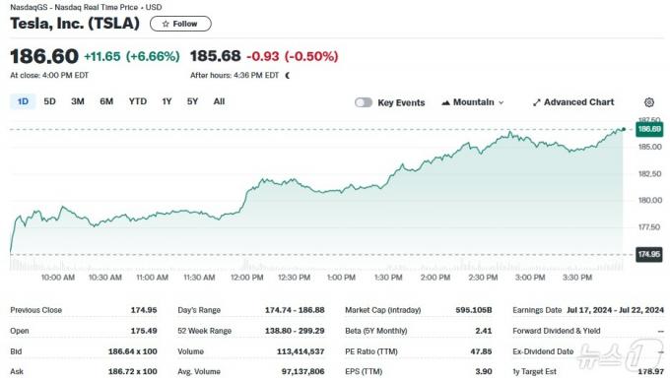This screenshot has height=380, width=670.
Task: Select the 1Y range tab
Action: [x=167, y=101]
